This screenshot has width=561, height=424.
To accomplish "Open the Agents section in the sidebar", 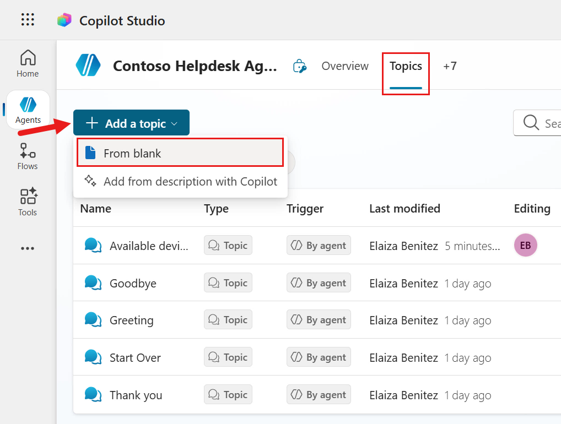I will point(28,110).
